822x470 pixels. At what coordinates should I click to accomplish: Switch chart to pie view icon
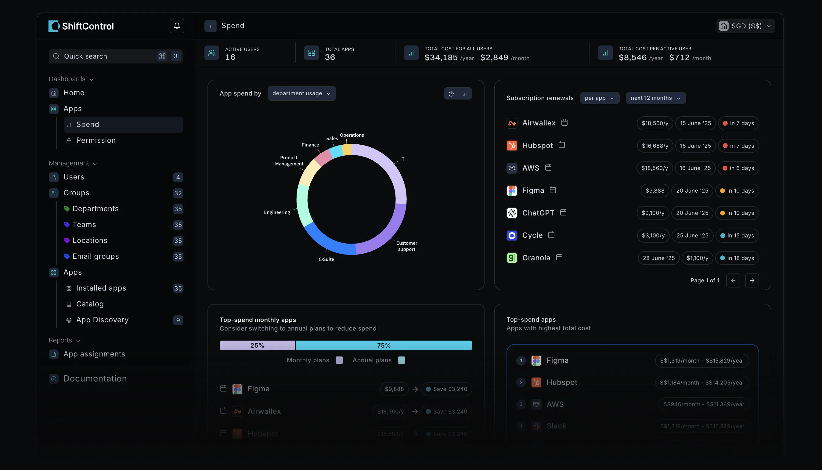click(451, 94)
